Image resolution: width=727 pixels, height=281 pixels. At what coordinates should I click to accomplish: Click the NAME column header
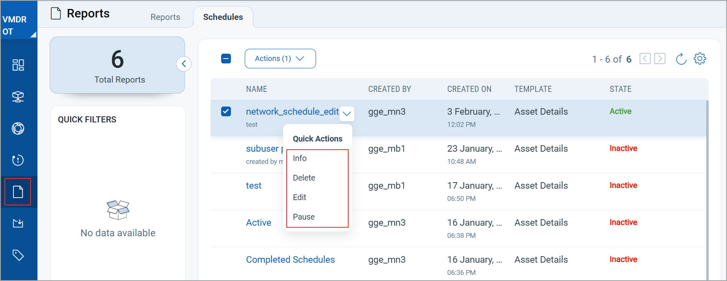coord(257,89)
